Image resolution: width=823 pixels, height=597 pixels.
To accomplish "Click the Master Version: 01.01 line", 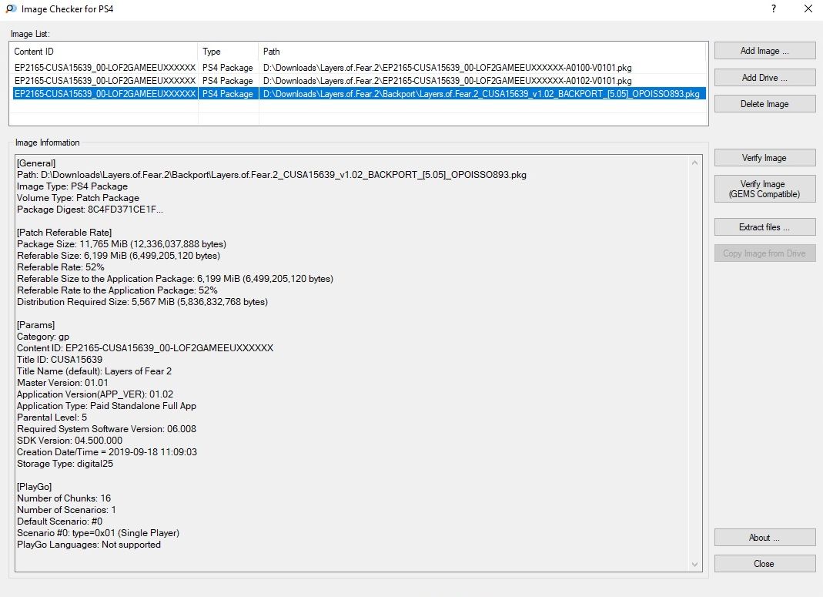I will 62,383.
